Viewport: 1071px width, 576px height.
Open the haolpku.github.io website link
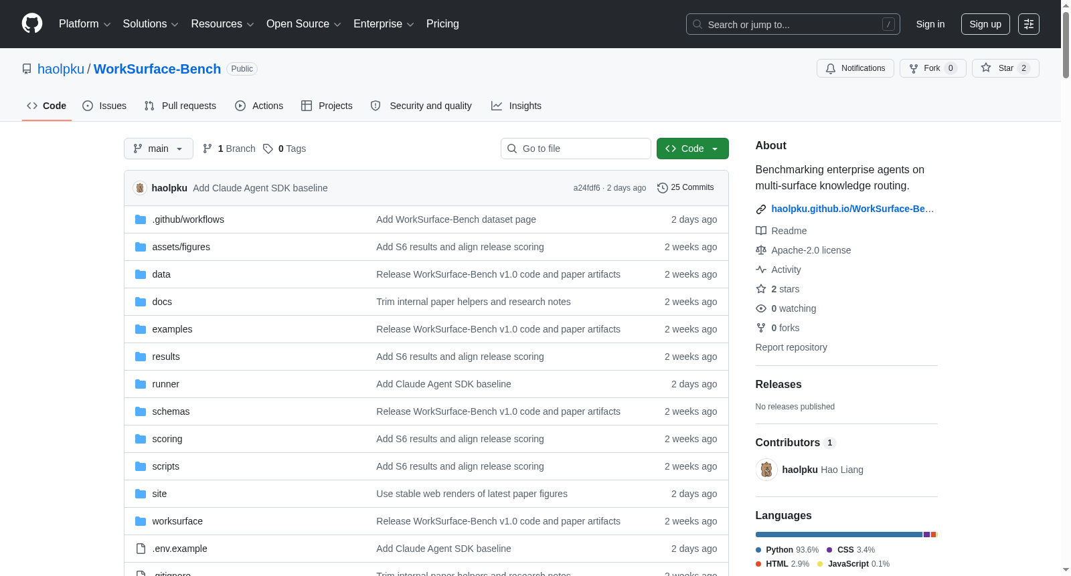tap(852, 209)
